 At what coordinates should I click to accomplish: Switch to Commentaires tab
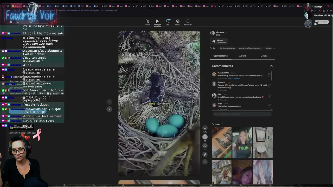click(221, 56)
